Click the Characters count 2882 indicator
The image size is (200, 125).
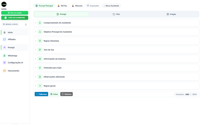(x=186, y=94)
